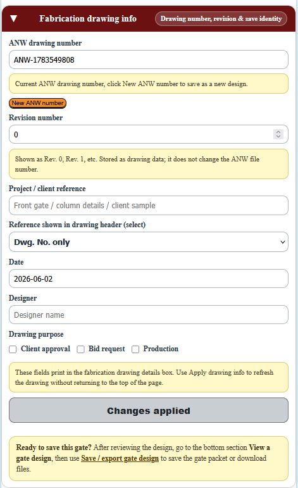
Task: Click the Client approval label text
Action: tap(46, 349)
